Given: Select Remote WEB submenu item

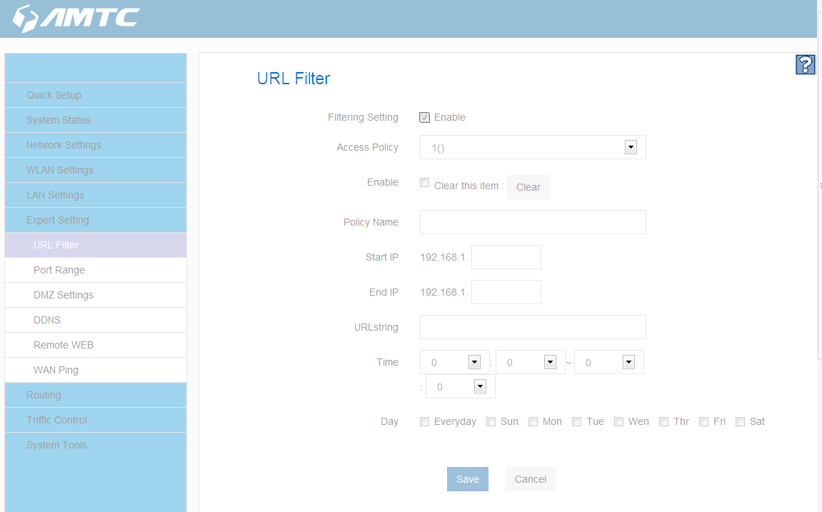Looking at the screenshot, I should click(96, 346).
